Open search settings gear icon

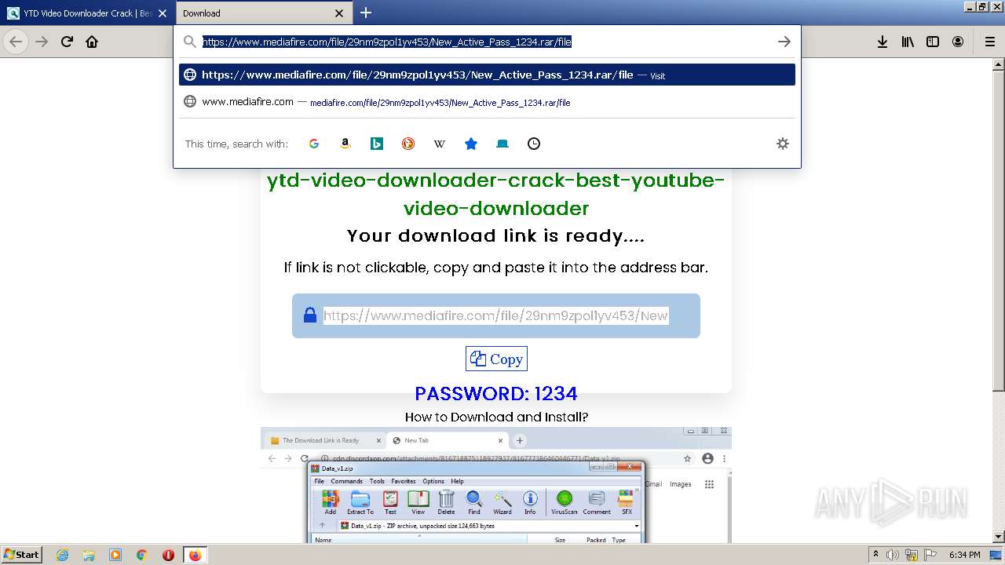(783, 144)
